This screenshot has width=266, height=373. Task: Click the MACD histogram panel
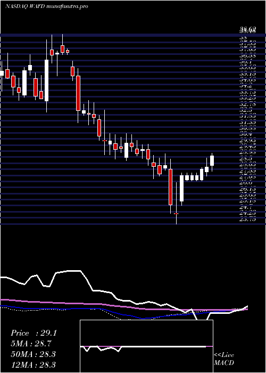coord(146,346)
